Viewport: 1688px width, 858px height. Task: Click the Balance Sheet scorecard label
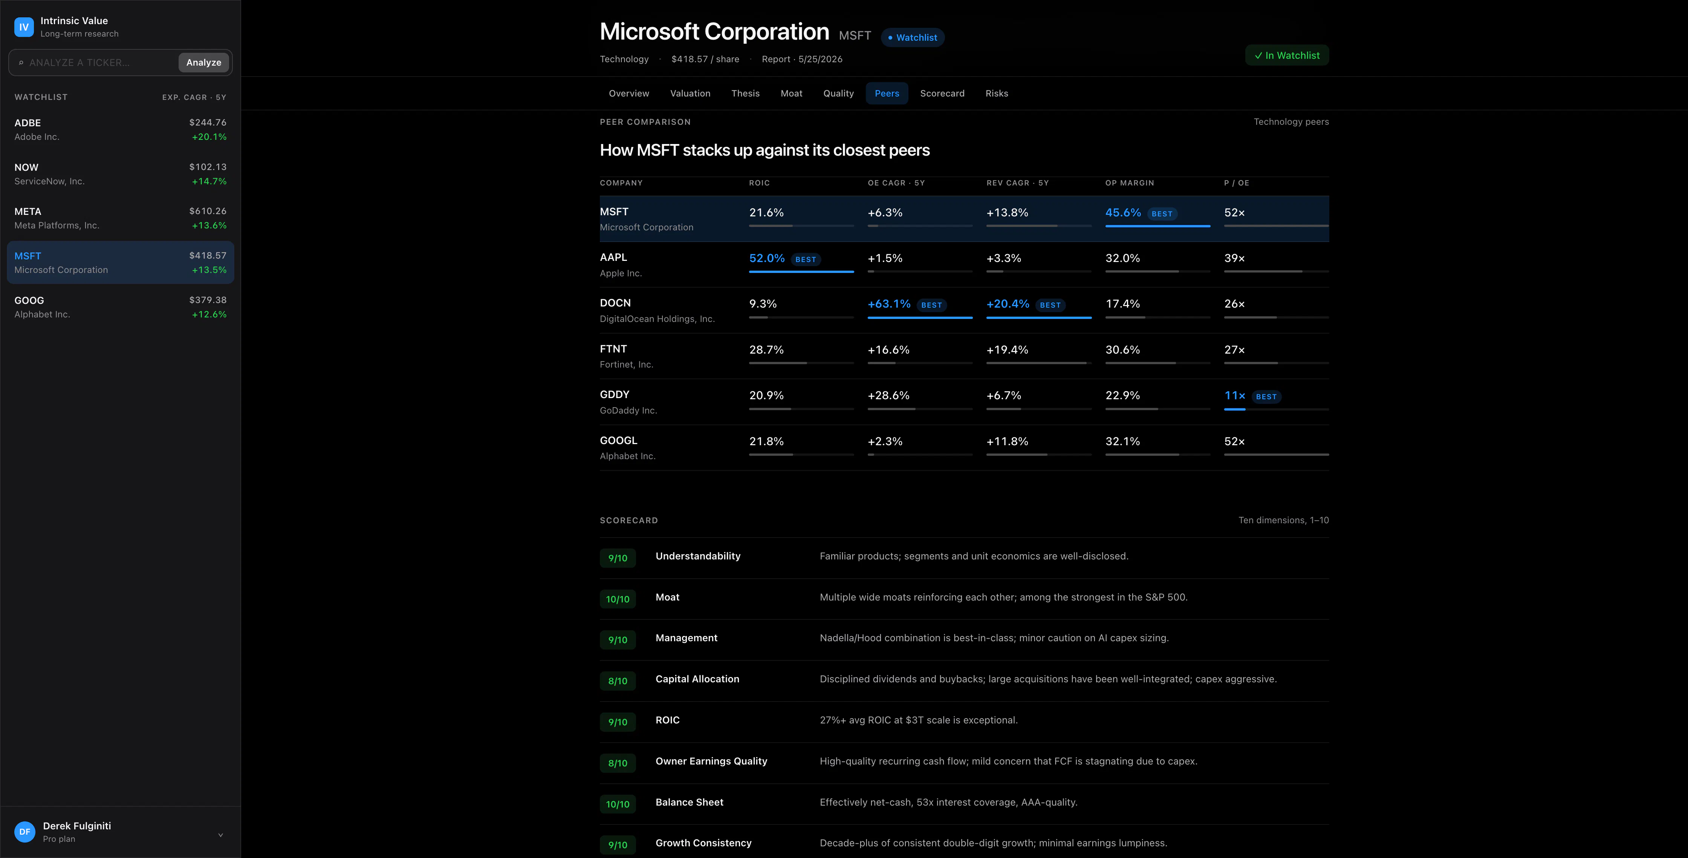tap(690, 802)
